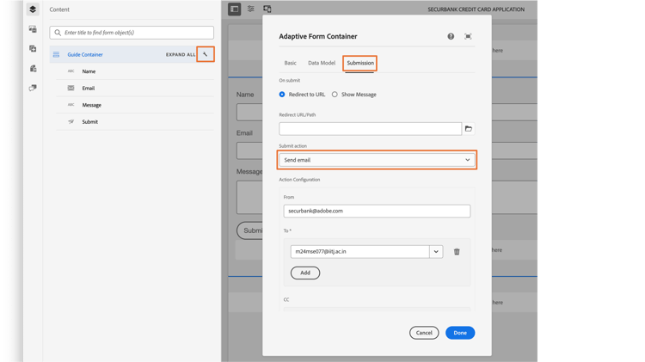Expand the To email address dropdown
Image resolution: width=645 pixels, height=362 pixels.
tap(436, 252)
